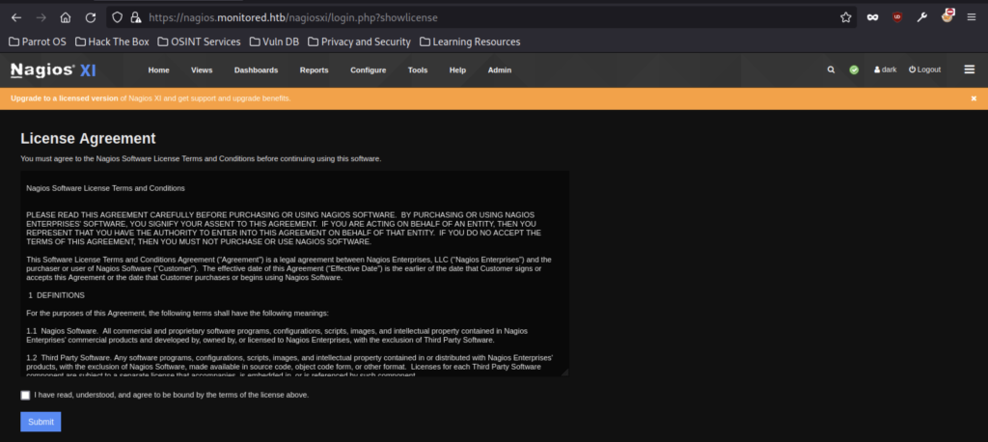Click the Nagios XI logo
Viewport: 988px width, 442px height.
click(x=53, y=70)
